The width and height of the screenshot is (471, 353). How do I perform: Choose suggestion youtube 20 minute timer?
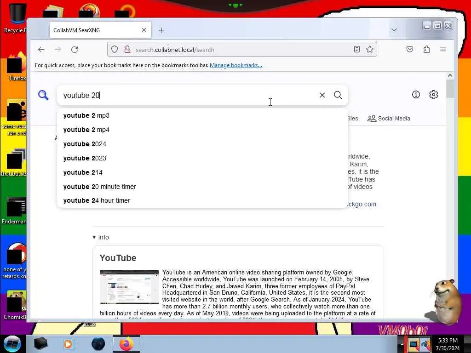[202, 187]
